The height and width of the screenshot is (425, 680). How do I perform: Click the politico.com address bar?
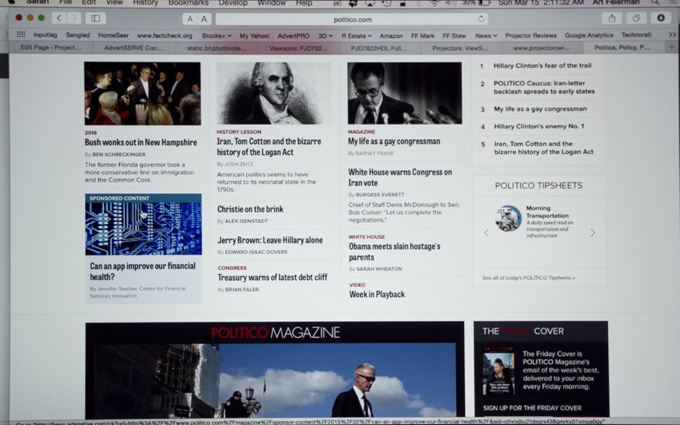352,19
